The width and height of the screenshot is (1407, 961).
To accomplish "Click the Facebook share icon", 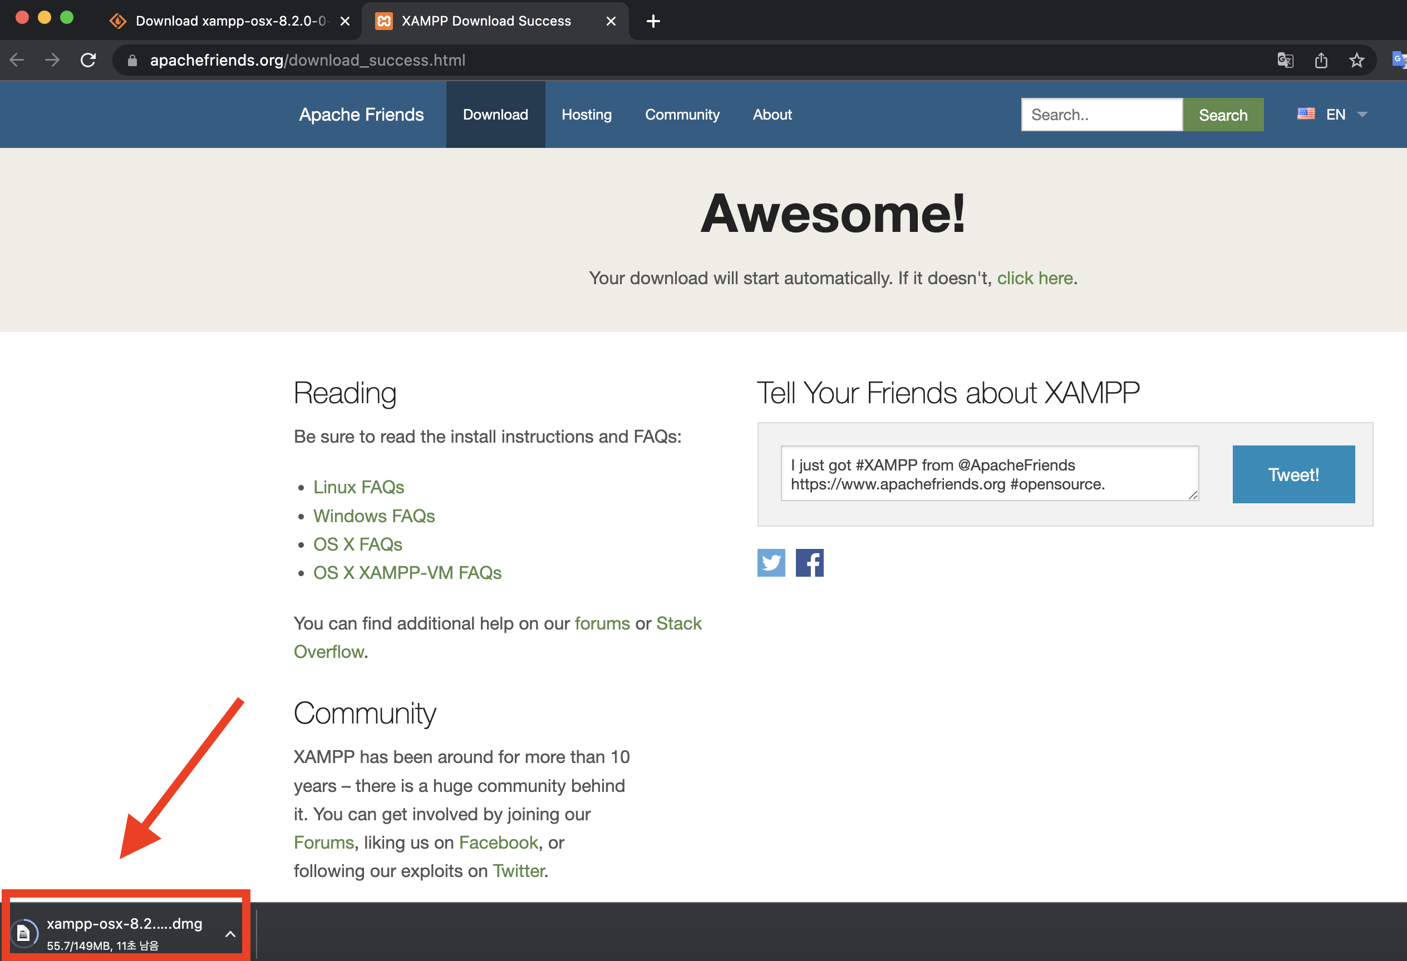I will [809, 562].
